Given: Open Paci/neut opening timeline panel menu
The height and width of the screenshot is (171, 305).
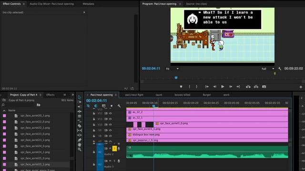Looking at the screenshot, I should point(116,95).
